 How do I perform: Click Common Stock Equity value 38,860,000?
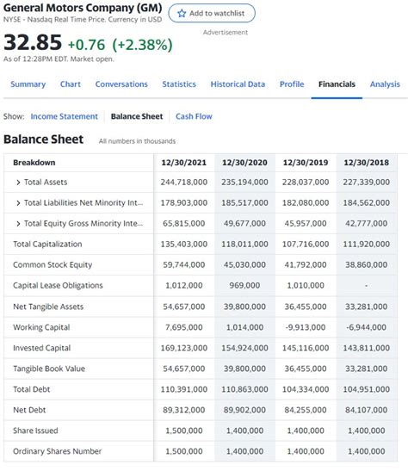(x=367, y=264)
